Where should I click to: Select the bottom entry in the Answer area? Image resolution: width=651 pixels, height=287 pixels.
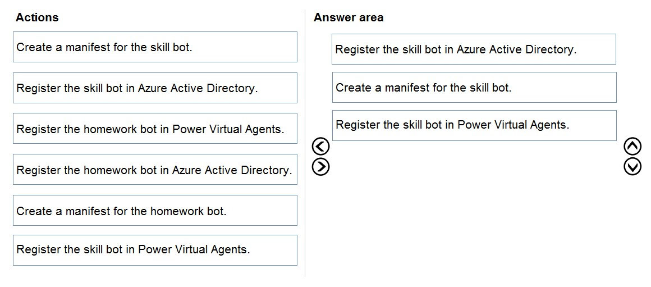click(x=474, y=125)
